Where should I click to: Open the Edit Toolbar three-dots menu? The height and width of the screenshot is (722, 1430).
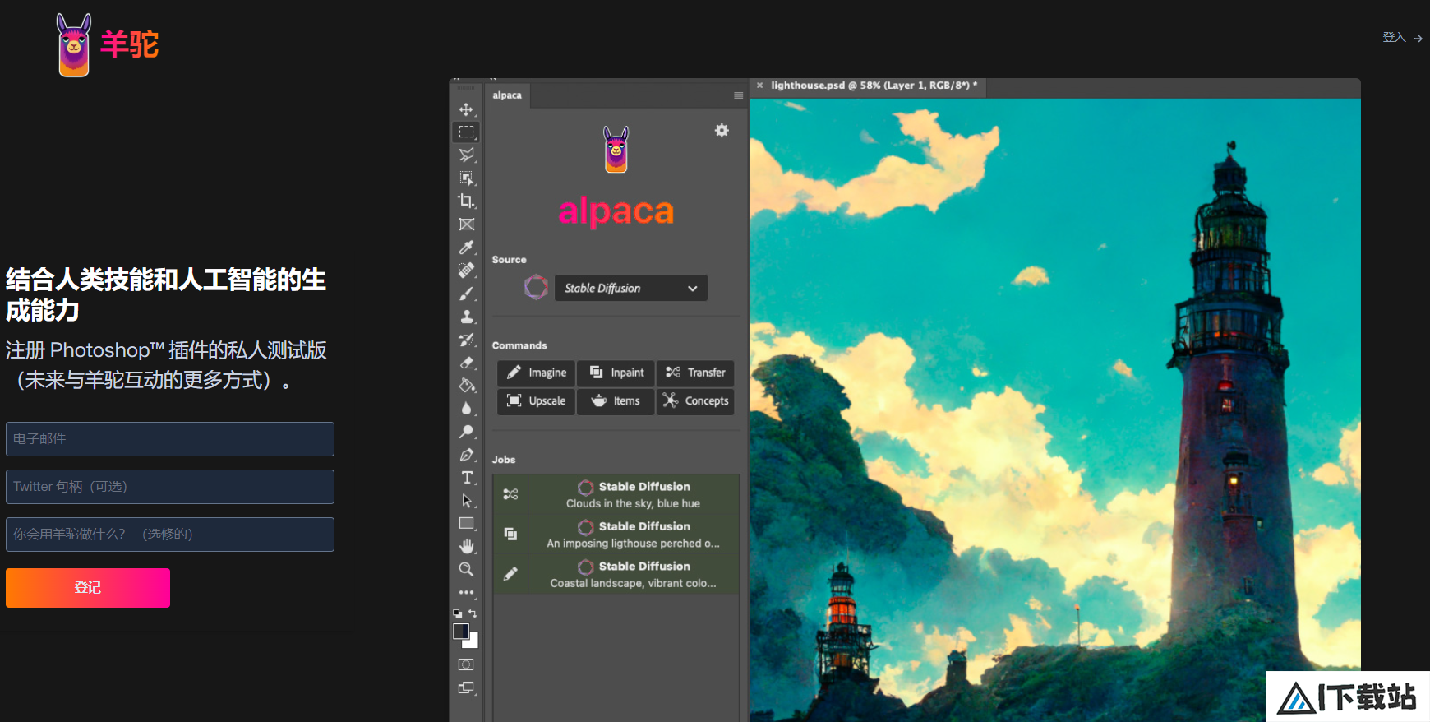coord(466,592)
